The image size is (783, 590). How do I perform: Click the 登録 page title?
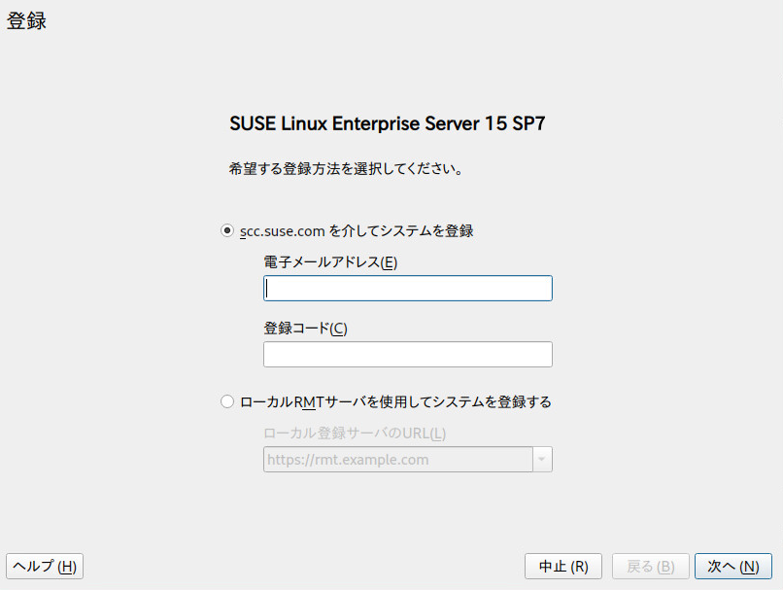[26, 21]
